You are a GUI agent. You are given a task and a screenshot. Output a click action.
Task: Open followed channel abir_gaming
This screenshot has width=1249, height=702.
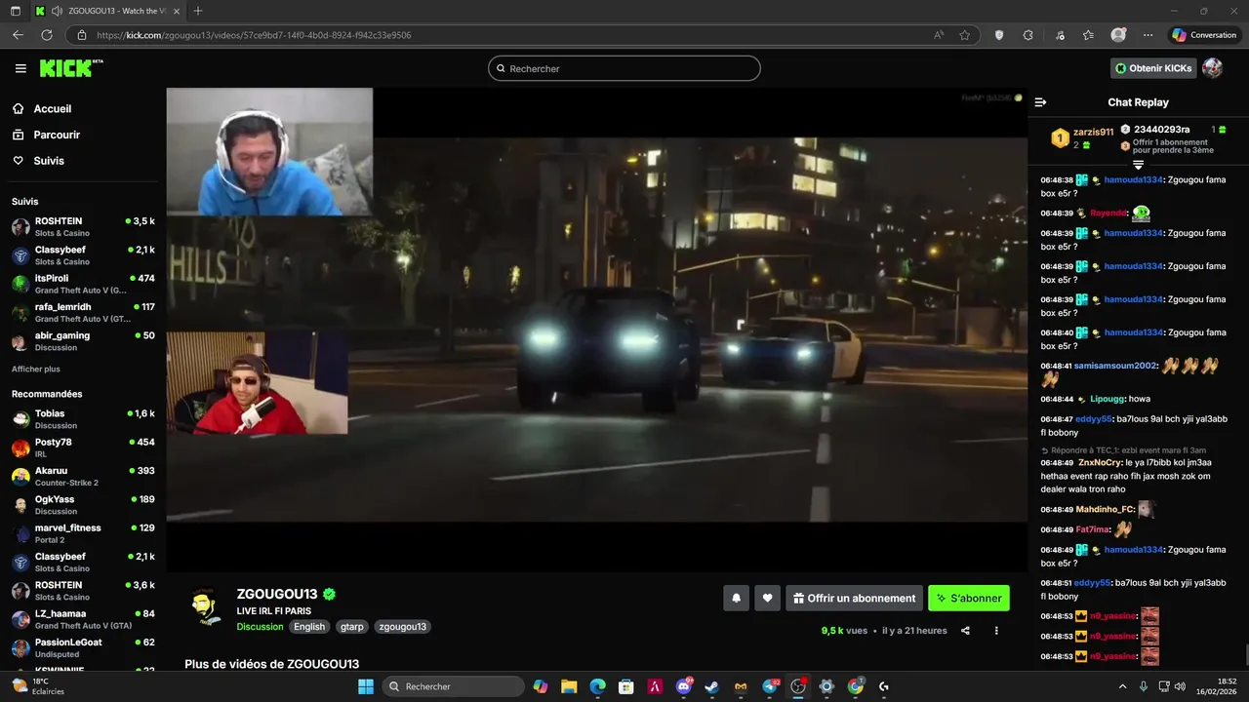coord(83,340)
